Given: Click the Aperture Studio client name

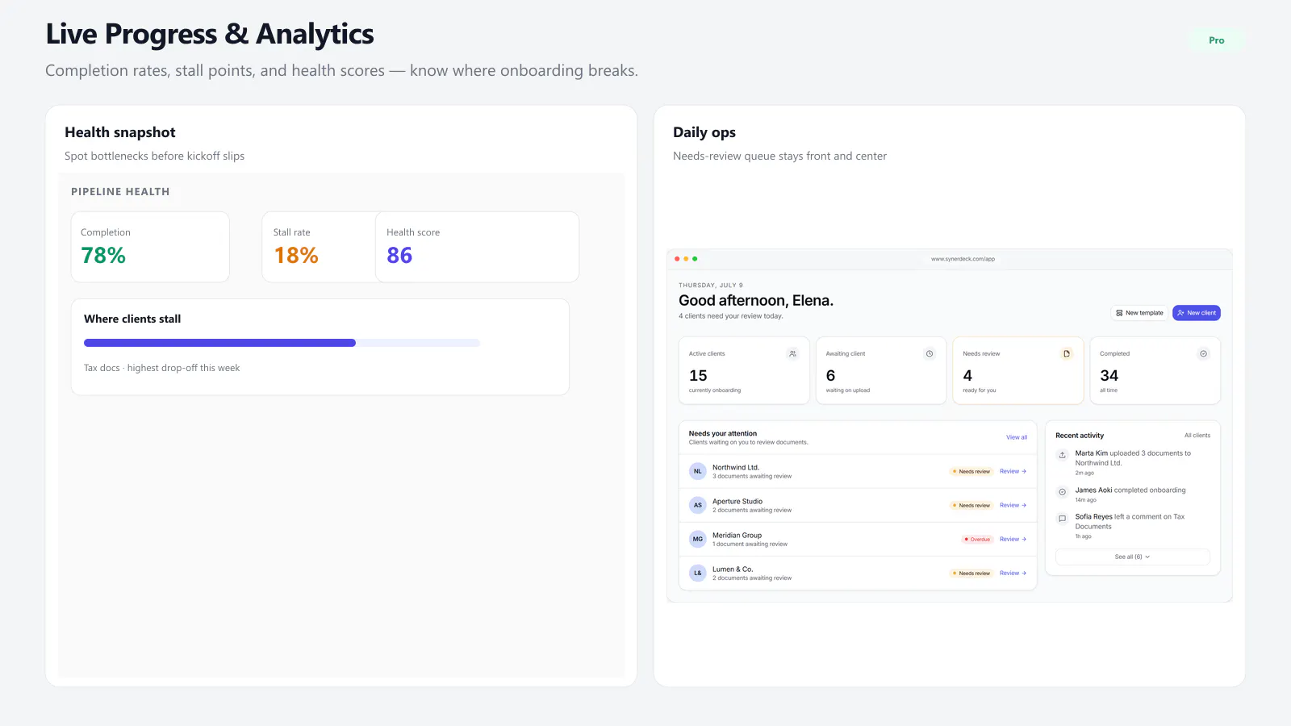Looking at the screenshot, I should click(x=737, y=501).
